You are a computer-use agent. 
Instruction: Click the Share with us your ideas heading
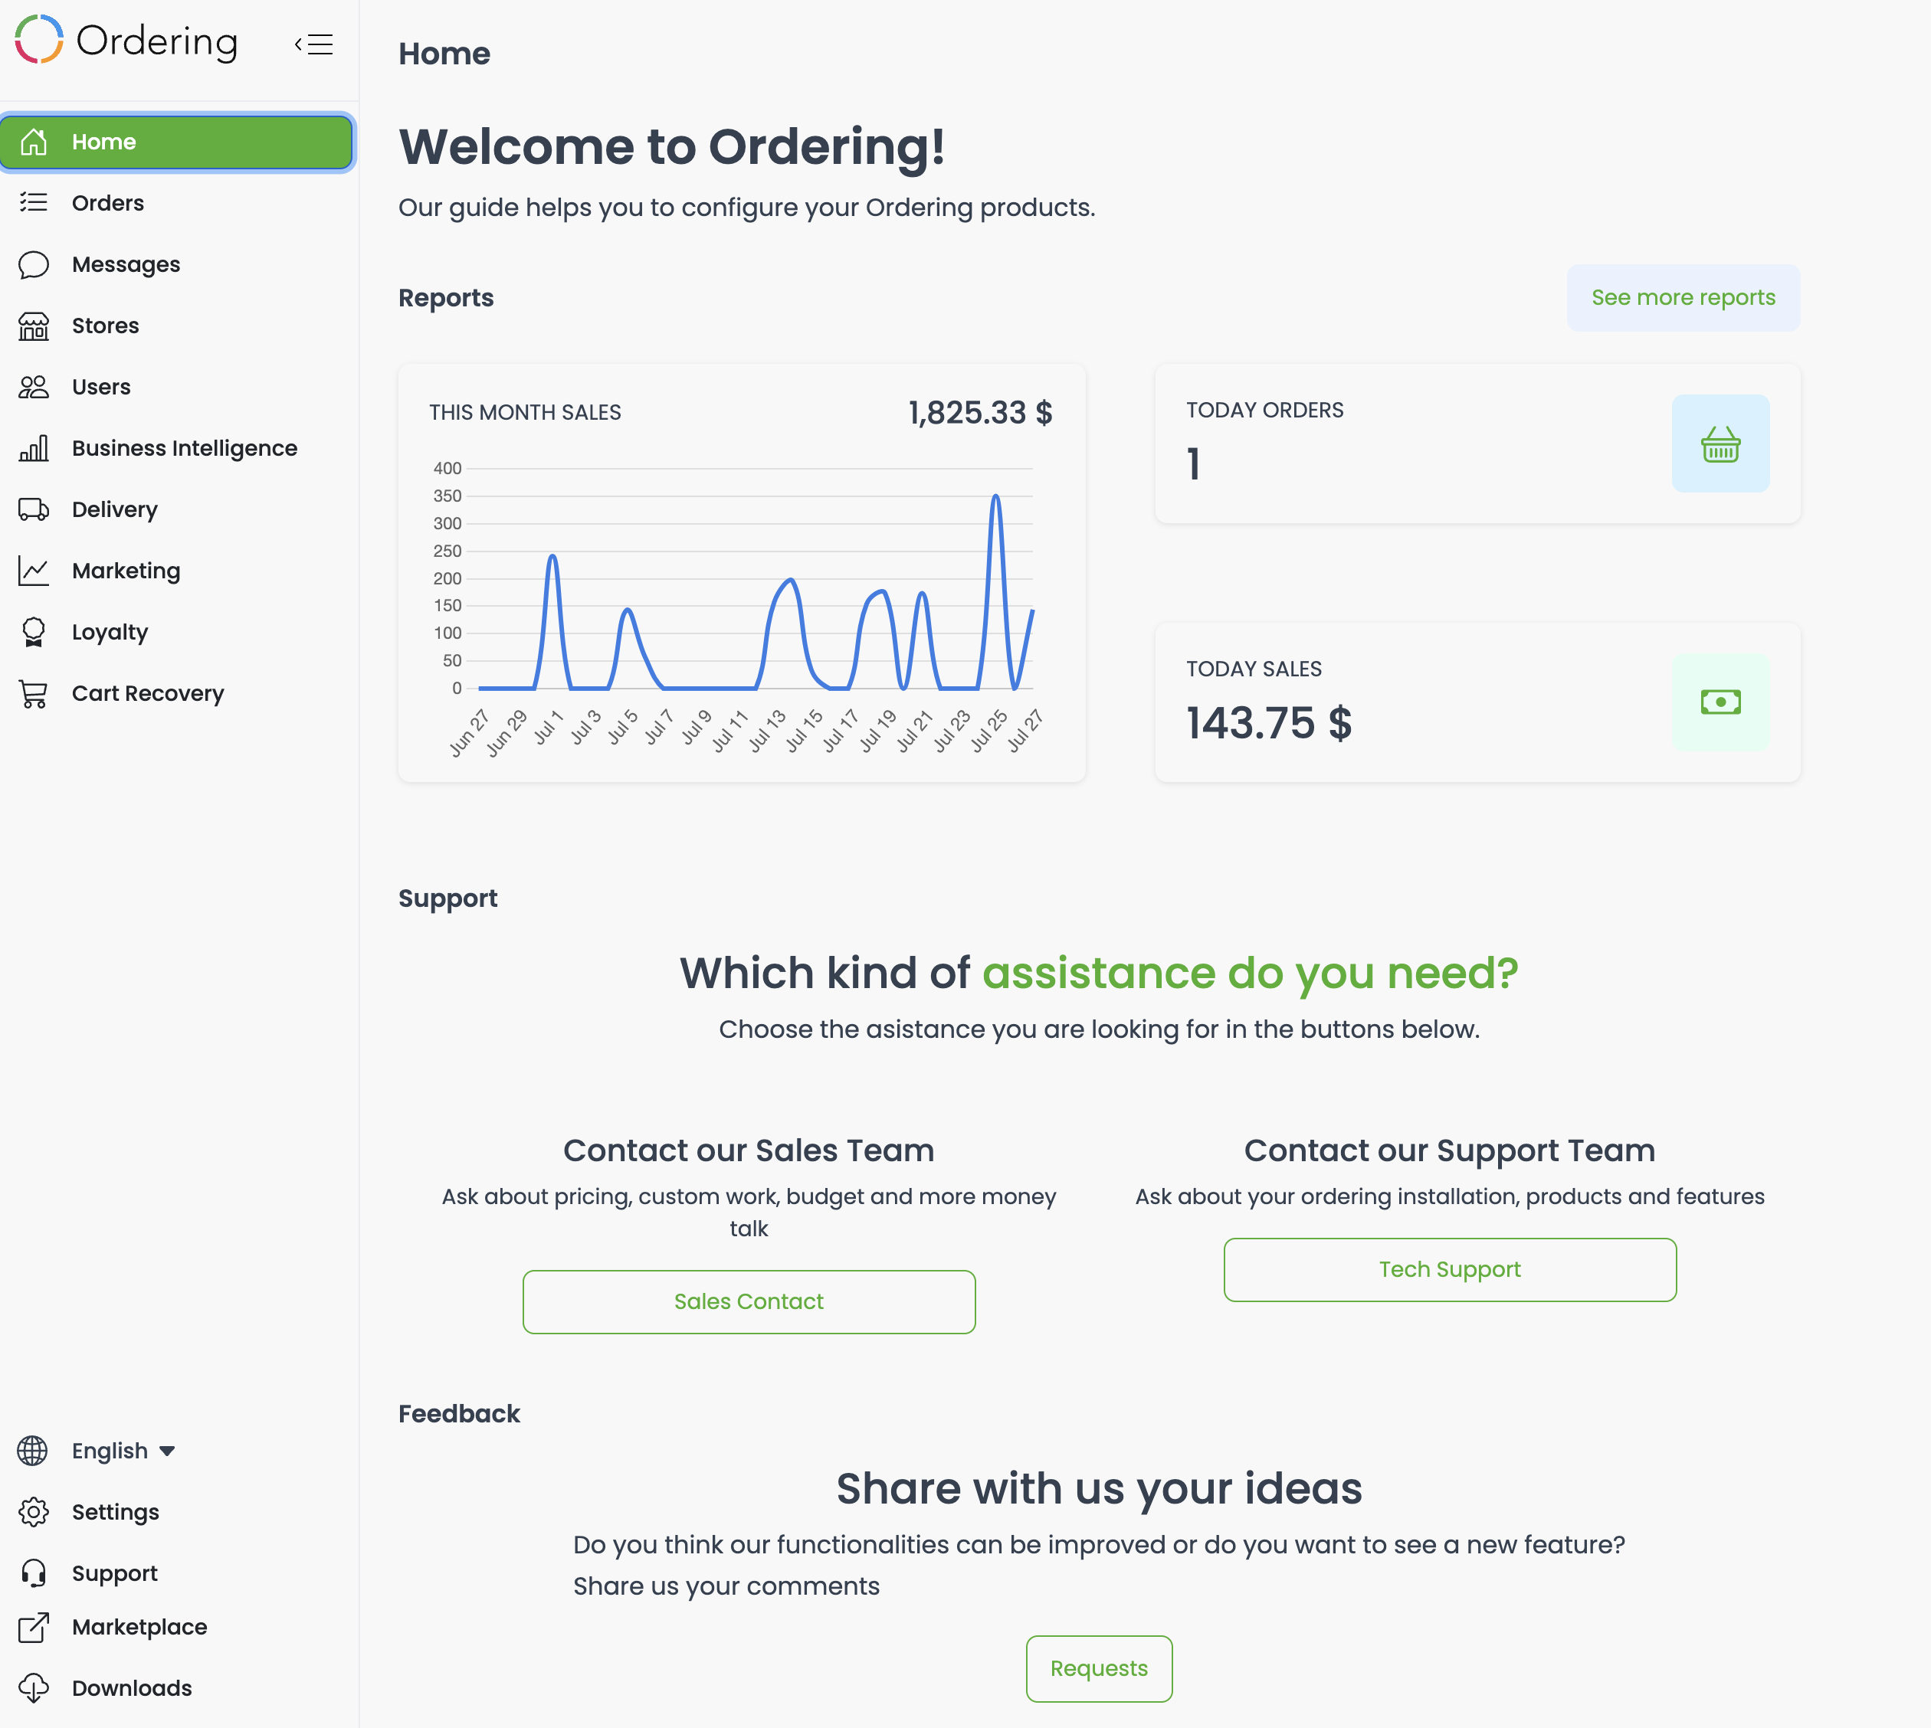(x=1099, y=1487)
